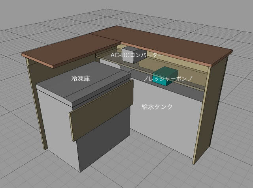
Task: Select the brown drawer front panel
Action: tap(101, 110)
